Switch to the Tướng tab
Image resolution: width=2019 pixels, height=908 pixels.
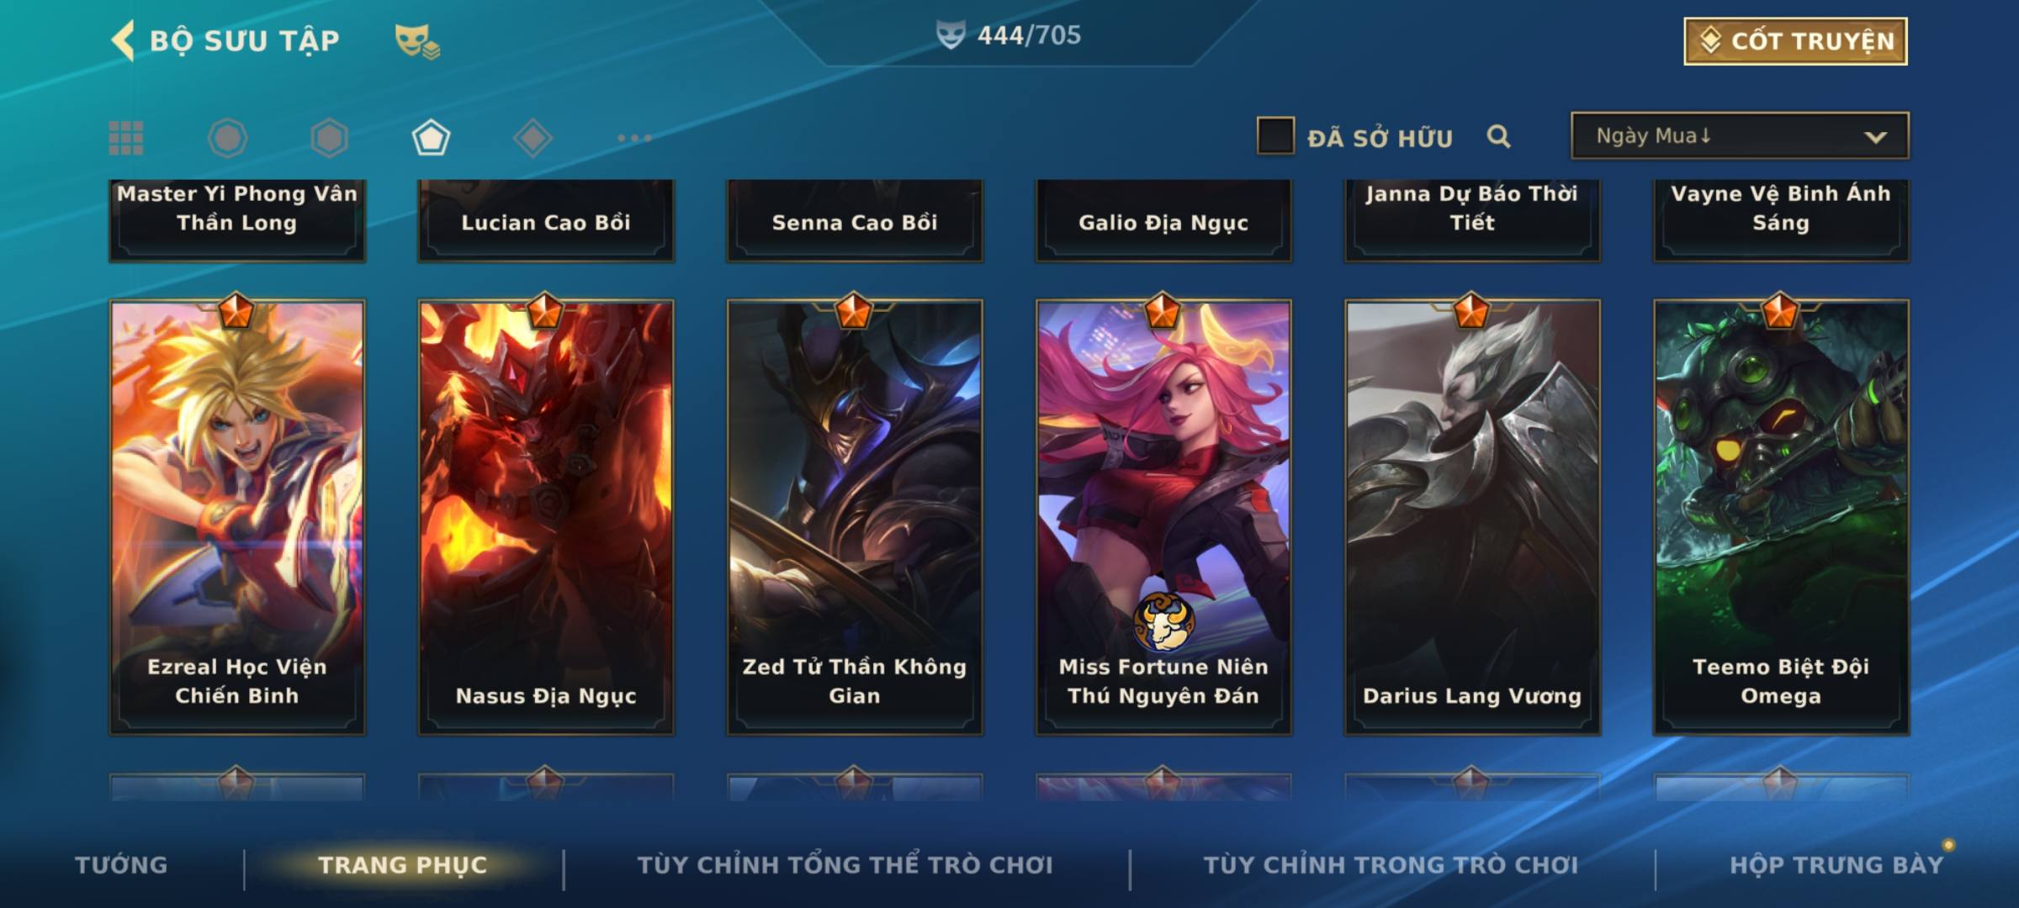121,865
